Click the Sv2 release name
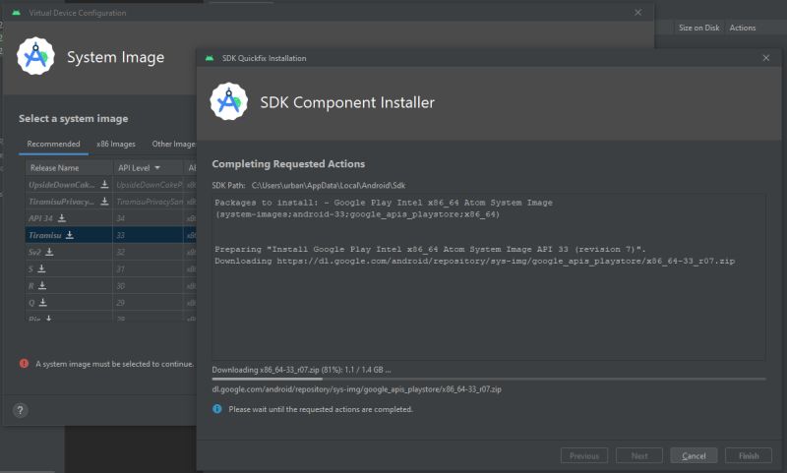This screenshot has width=787, height=473. click(x=34, y=252)
